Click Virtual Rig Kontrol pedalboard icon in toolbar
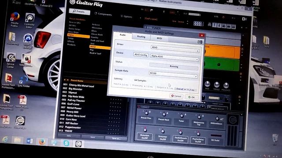The image size is (282, 158). point(198,24)
